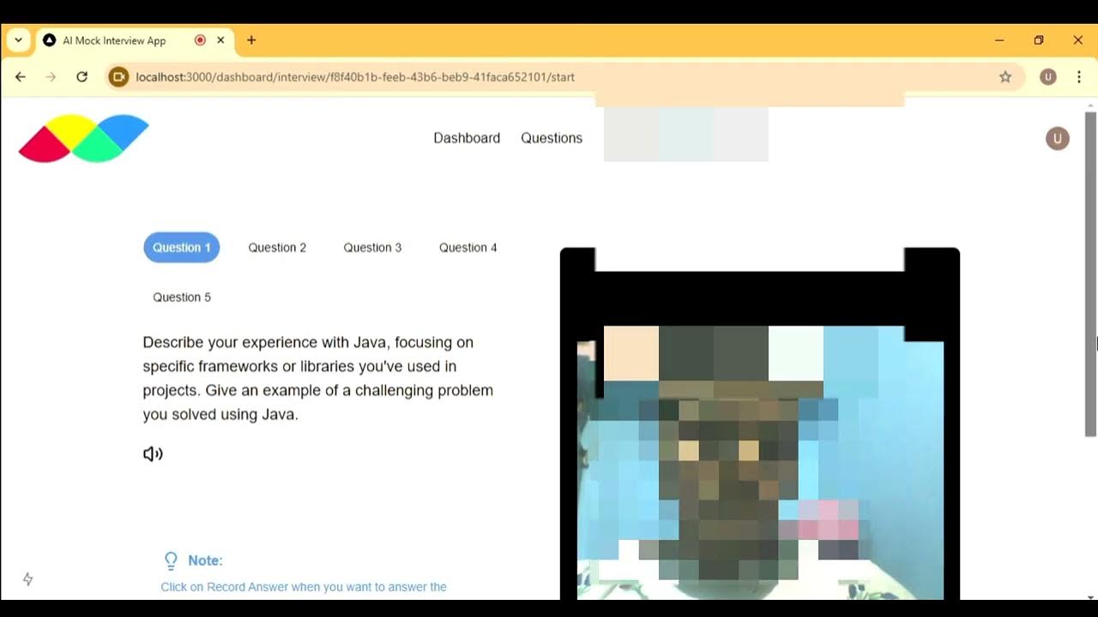
Task: Click the Java interview question text
Action: [318, 378]
